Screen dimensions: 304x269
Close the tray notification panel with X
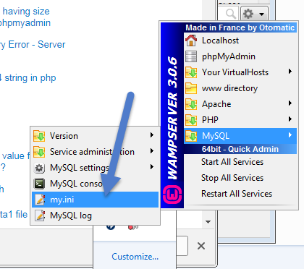[x=201, y=246]
